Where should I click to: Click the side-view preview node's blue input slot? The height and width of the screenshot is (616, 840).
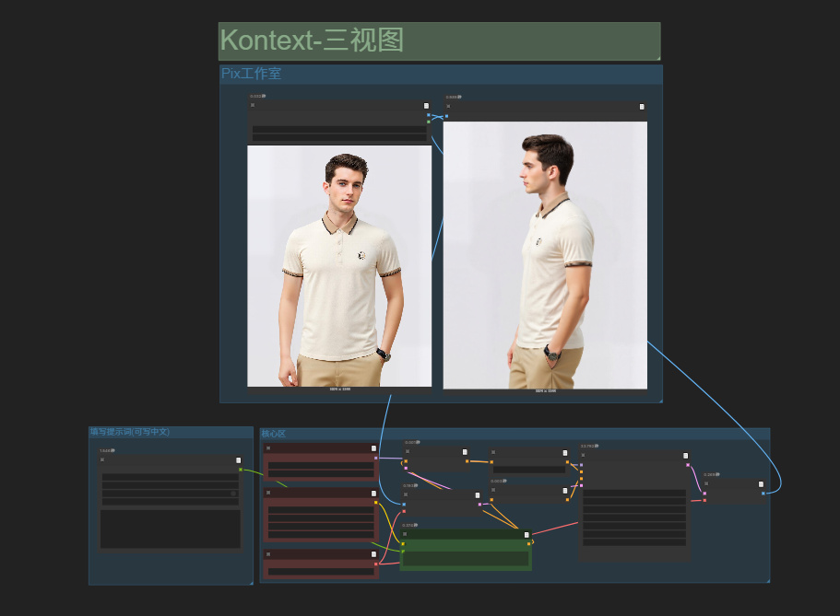[x=446, y=116]
